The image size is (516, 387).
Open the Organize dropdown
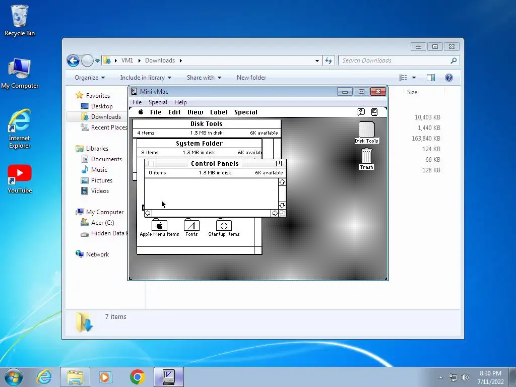(x=90, y=77)
